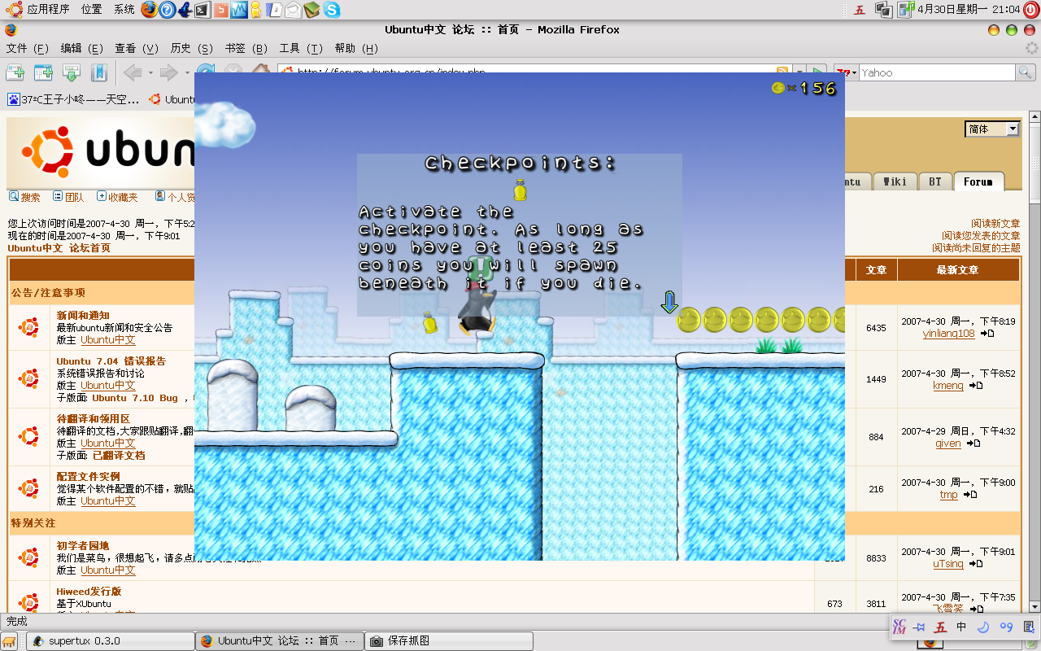Click Ubuntu中文 论坛首页 breadcrumb link
Screen dimensions: 1041x651
pos(59,248)
